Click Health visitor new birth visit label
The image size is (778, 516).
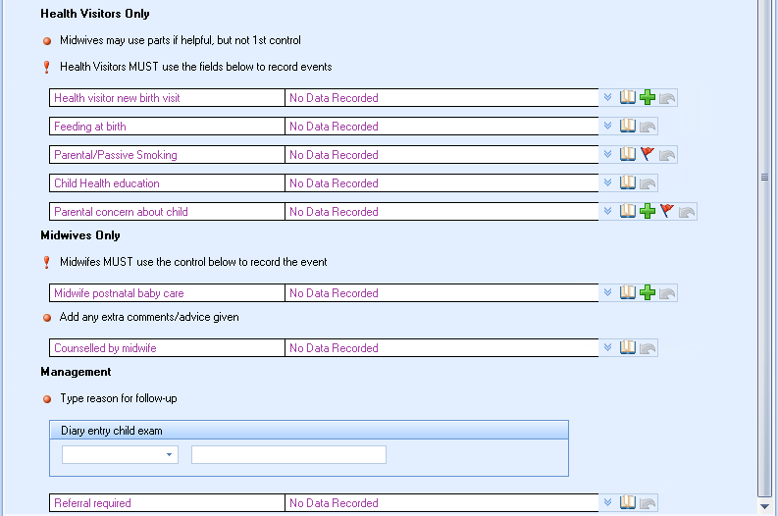(117, 98)
